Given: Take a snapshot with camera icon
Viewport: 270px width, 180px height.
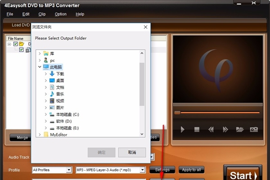Looking at the screenshot, I should coord(254,129).
